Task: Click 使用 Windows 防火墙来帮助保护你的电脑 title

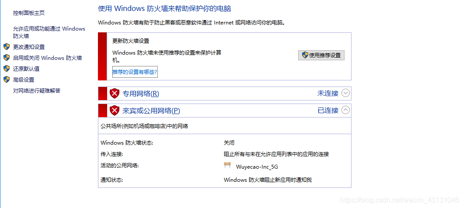Action: 164,8
